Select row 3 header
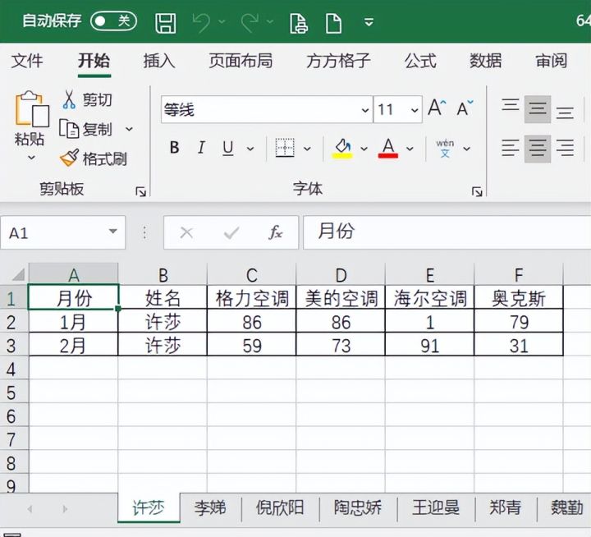 click(14, 346)
